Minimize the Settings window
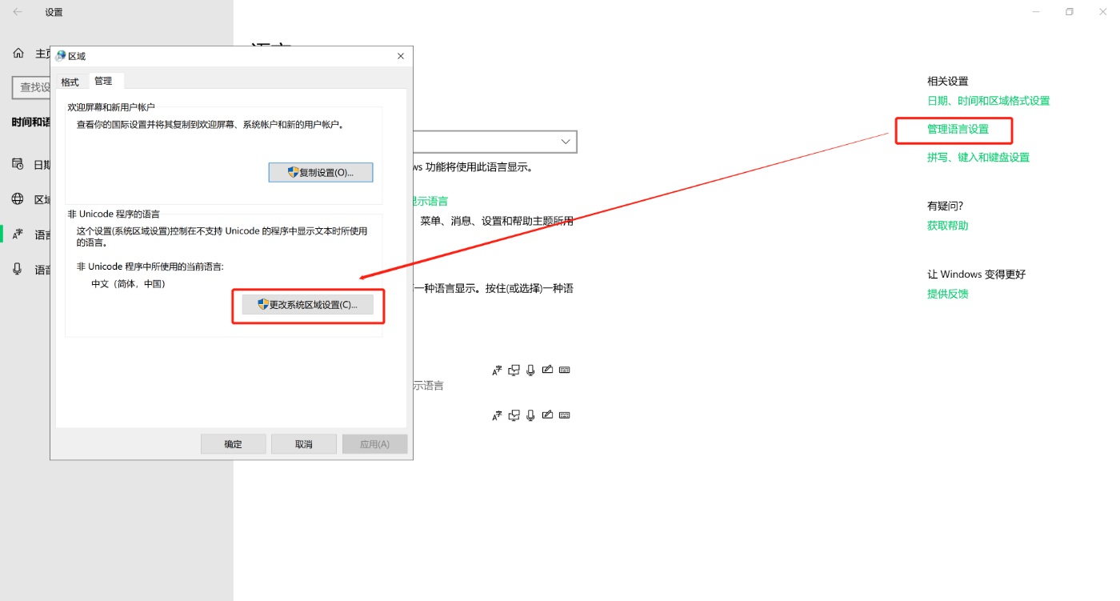This screenshot has width=1120, height=601. [1036, 12]
